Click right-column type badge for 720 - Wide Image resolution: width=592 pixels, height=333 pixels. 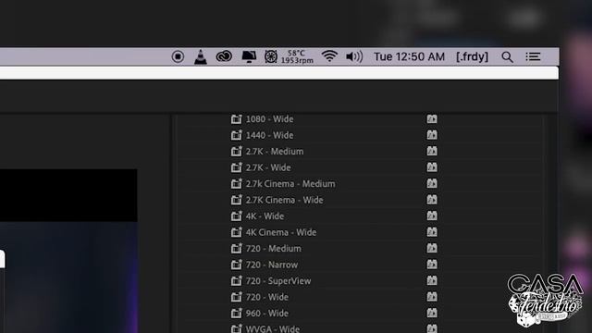[432, 297]
